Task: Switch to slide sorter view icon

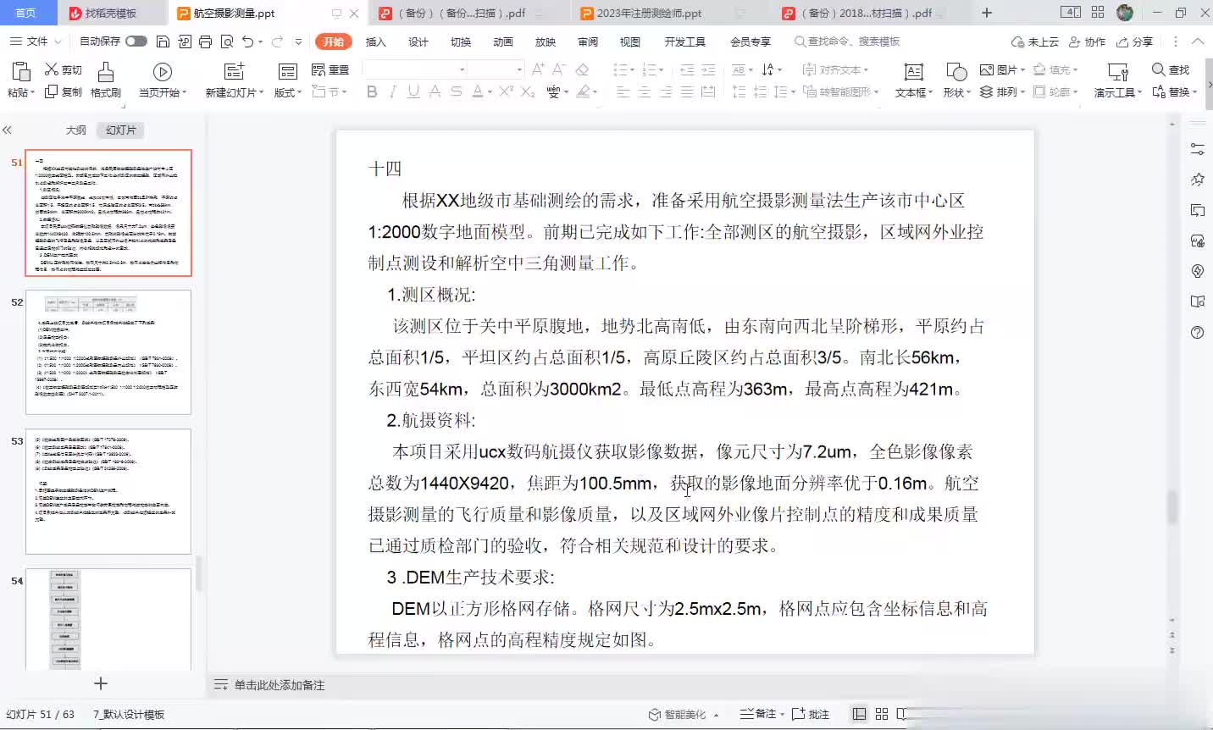Action: [881, 714]
